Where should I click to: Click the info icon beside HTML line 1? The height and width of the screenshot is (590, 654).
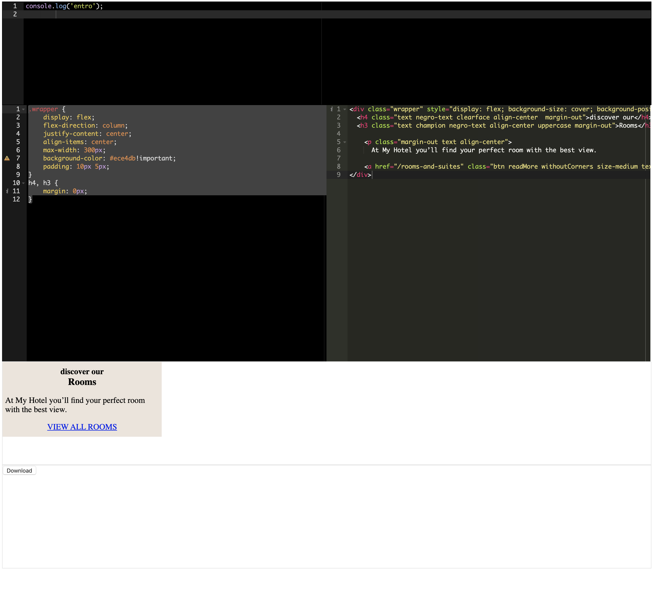click(x=331, y=109)
